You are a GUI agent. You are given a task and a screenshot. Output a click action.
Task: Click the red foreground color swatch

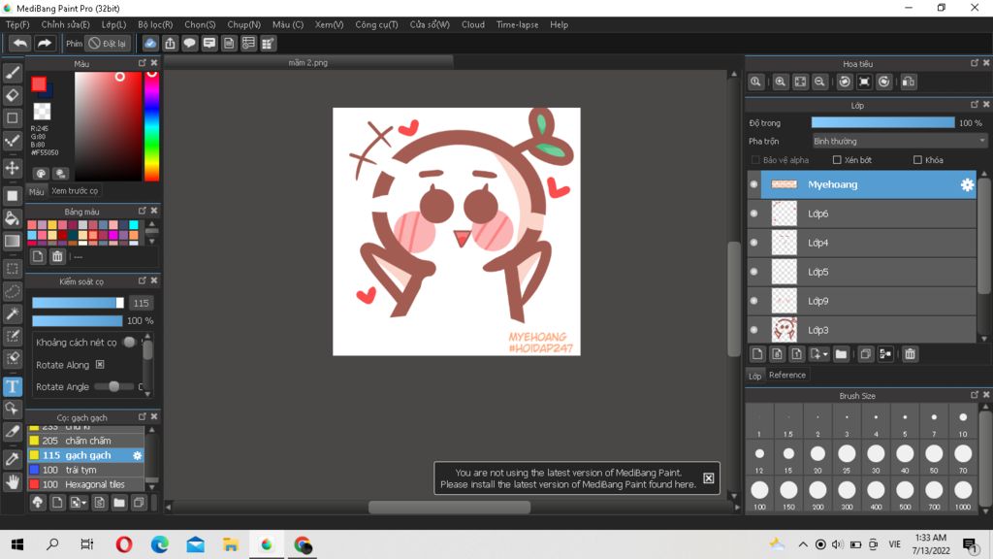(x=39, y=83)
